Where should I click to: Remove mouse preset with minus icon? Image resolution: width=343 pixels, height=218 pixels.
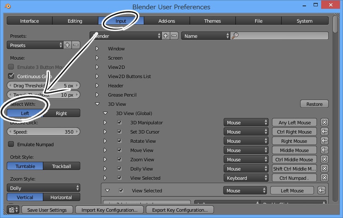(x=76, y=45)
